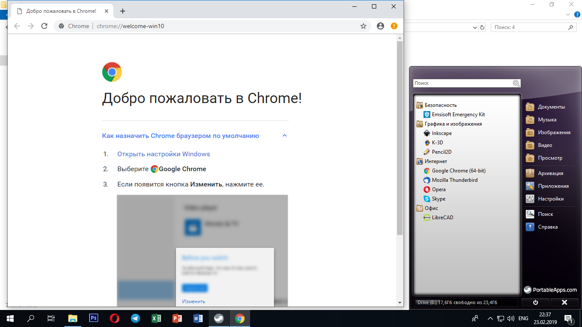The width and height of the screenshot is (582, 327).
Task: Click the Как назначить Chrome браузером heading
Action: [x=181, y=136]
